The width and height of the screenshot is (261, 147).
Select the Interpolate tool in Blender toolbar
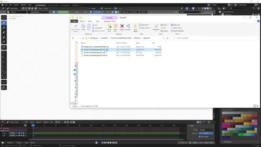[4, 82]
